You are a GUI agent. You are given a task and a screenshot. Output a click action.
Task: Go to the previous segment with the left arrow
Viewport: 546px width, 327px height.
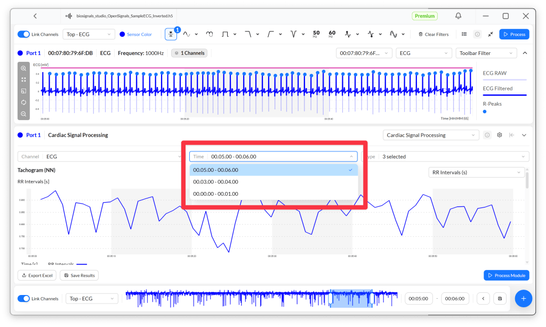point(483,298)
